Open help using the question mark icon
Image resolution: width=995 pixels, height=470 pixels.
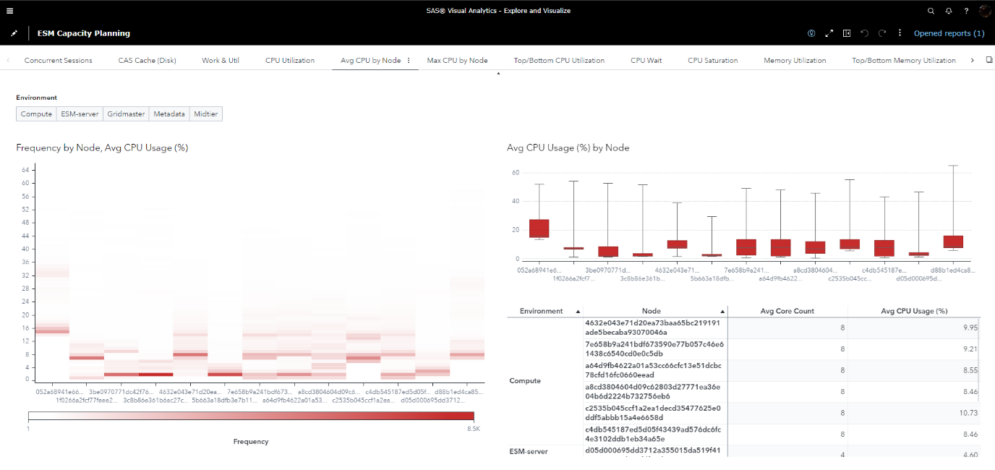click(965, 10)
